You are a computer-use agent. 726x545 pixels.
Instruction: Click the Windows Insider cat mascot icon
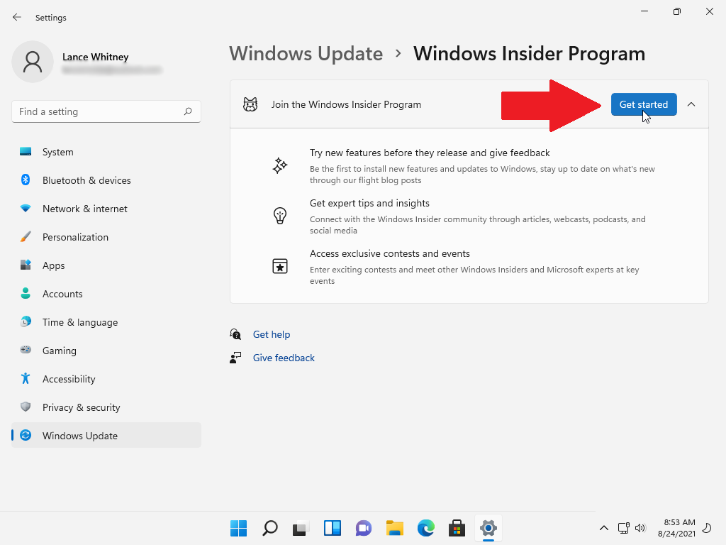pos(250,104)
